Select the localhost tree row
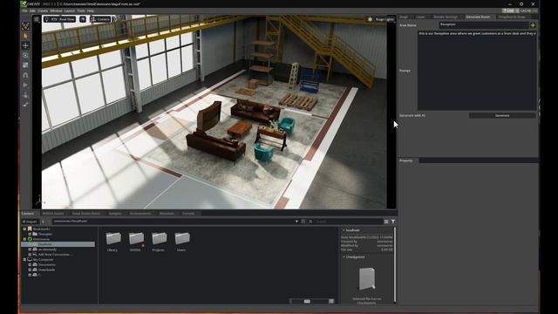This screenshot has height=314, width=558. pyautogui.click(x=58, y=244)
